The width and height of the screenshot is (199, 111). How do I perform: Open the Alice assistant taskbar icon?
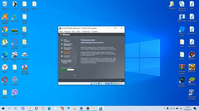click(23, 108)
